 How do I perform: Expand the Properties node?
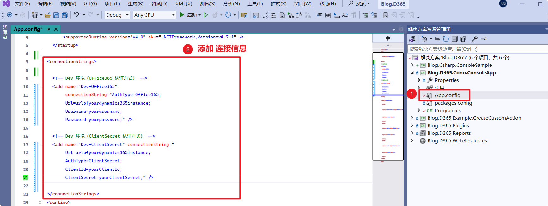pyautogui.click(x=419, y=80)
